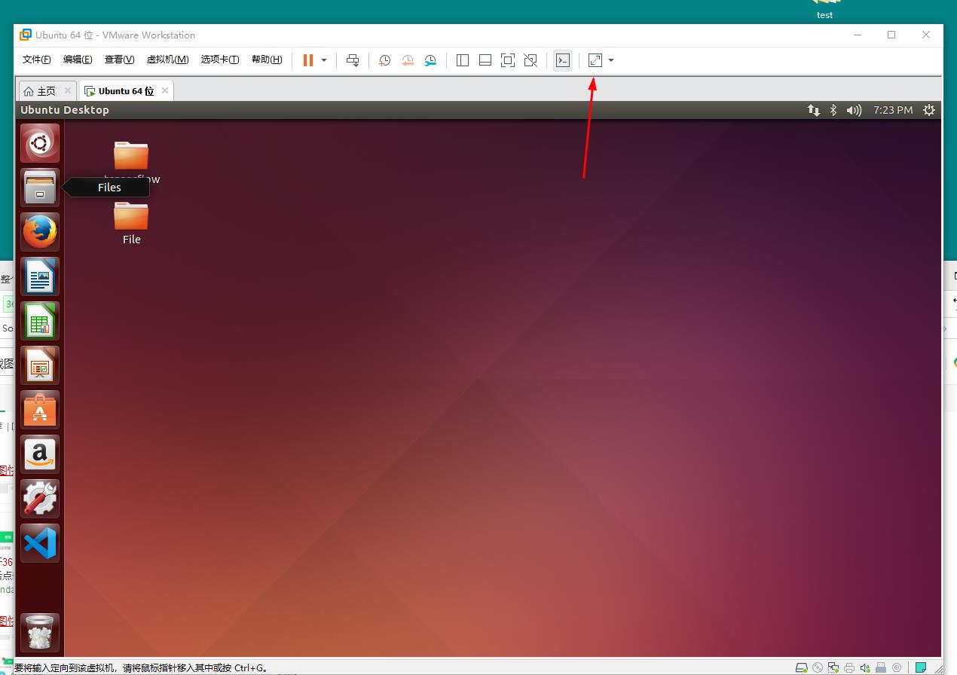Revert the virtual machine to its snapshot
The image size is (957, 675).
[x=408, y=60]
